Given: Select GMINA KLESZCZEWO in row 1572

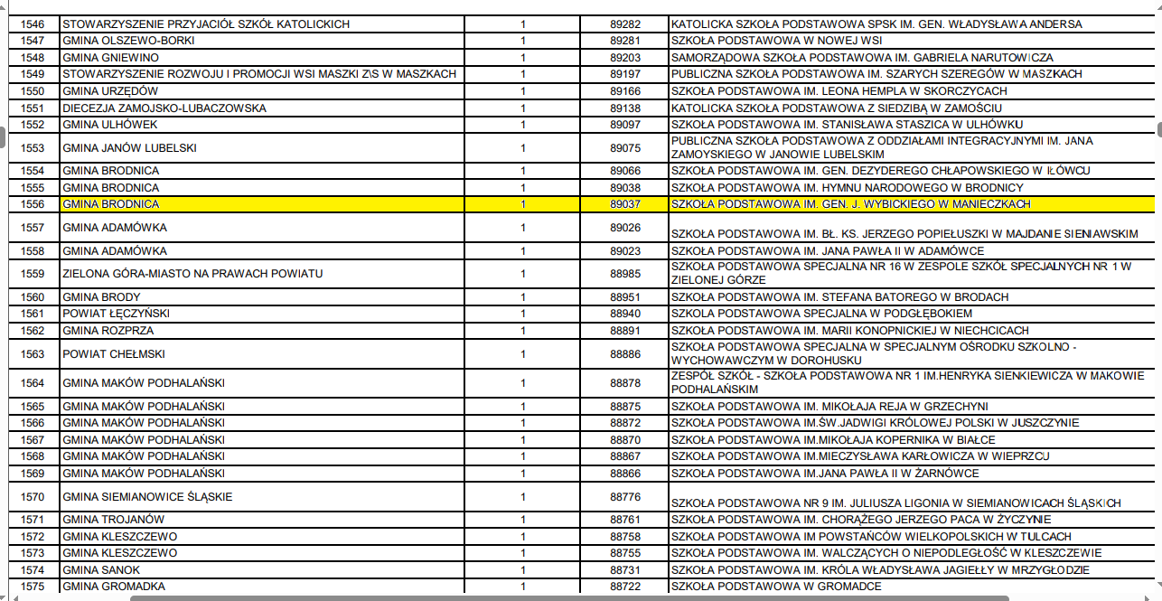Looking at the screenshot, I should 262,536.
